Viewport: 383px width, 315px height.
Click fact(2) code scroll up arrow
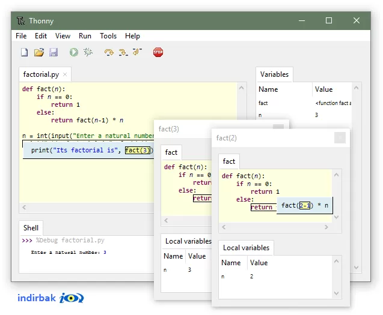tap(336, 175)
